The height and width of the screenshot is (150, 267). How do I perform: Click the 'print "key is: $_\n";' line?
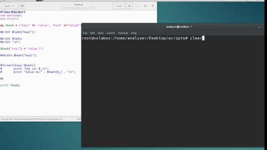[24, 69]
